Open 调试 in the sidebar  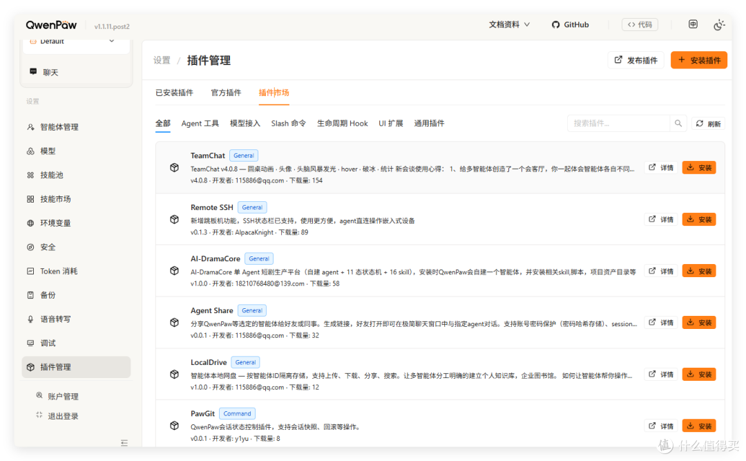[x=76, y=343]
